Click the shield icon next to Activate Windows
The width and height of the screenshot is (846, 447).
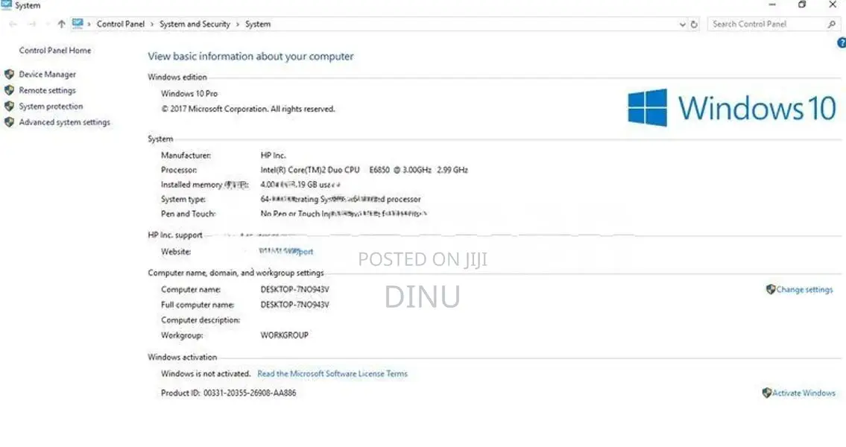click(x=767, y=393)
